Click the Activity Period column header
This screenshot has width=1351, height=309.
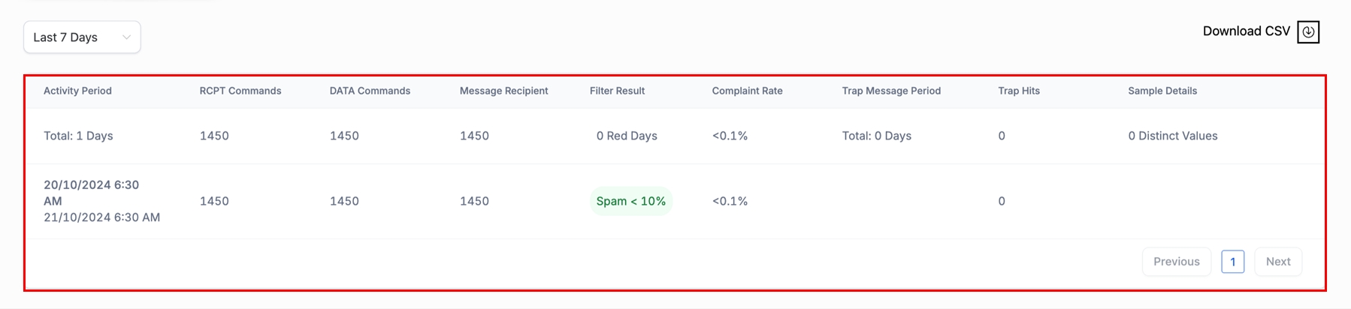click(77, 91)
